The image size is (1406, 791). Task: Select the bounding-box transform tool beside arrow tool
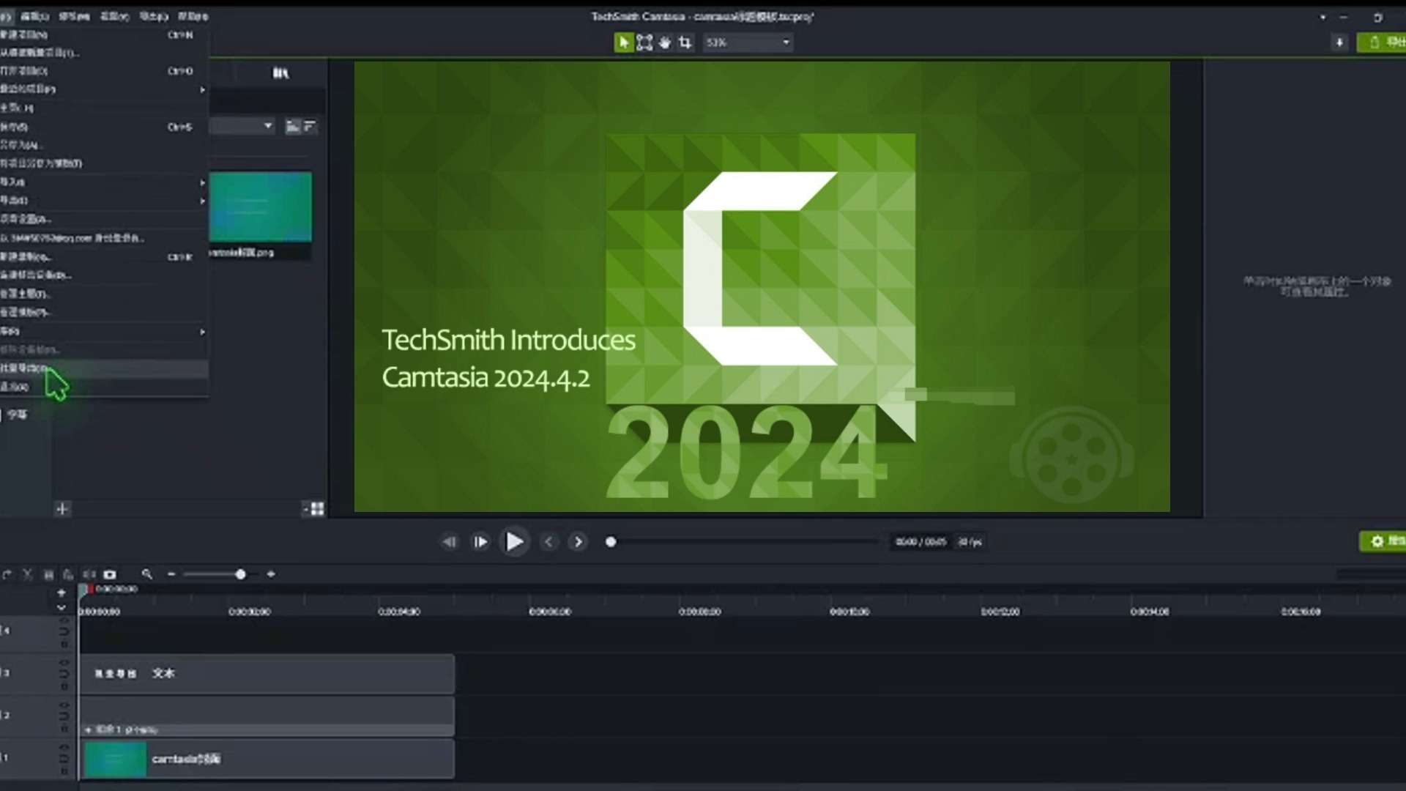644,42
